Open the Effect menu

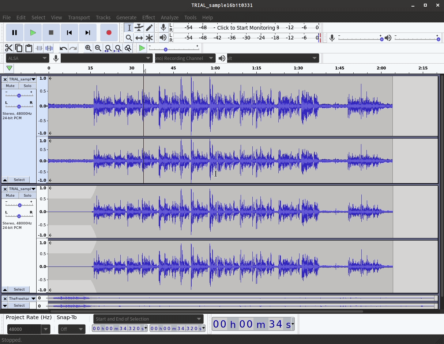pyautogui.click(x=148, y=17)
